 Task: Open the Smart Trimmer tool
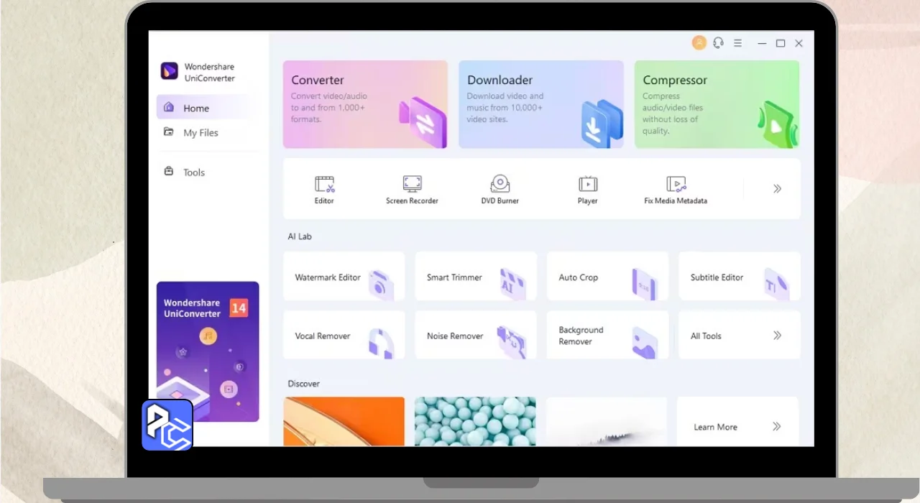[x=476, y=277]
